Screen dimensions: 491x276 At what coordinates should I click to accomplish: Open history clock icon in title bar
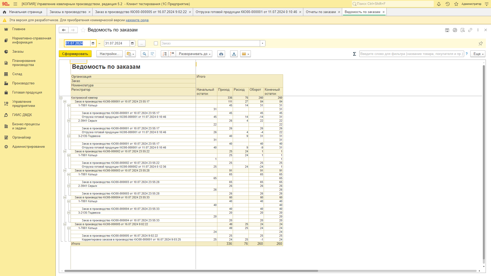[448, 4]
